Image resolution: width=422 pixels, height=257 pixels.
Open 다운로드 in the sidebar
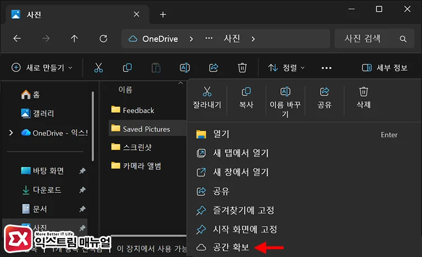41,190
